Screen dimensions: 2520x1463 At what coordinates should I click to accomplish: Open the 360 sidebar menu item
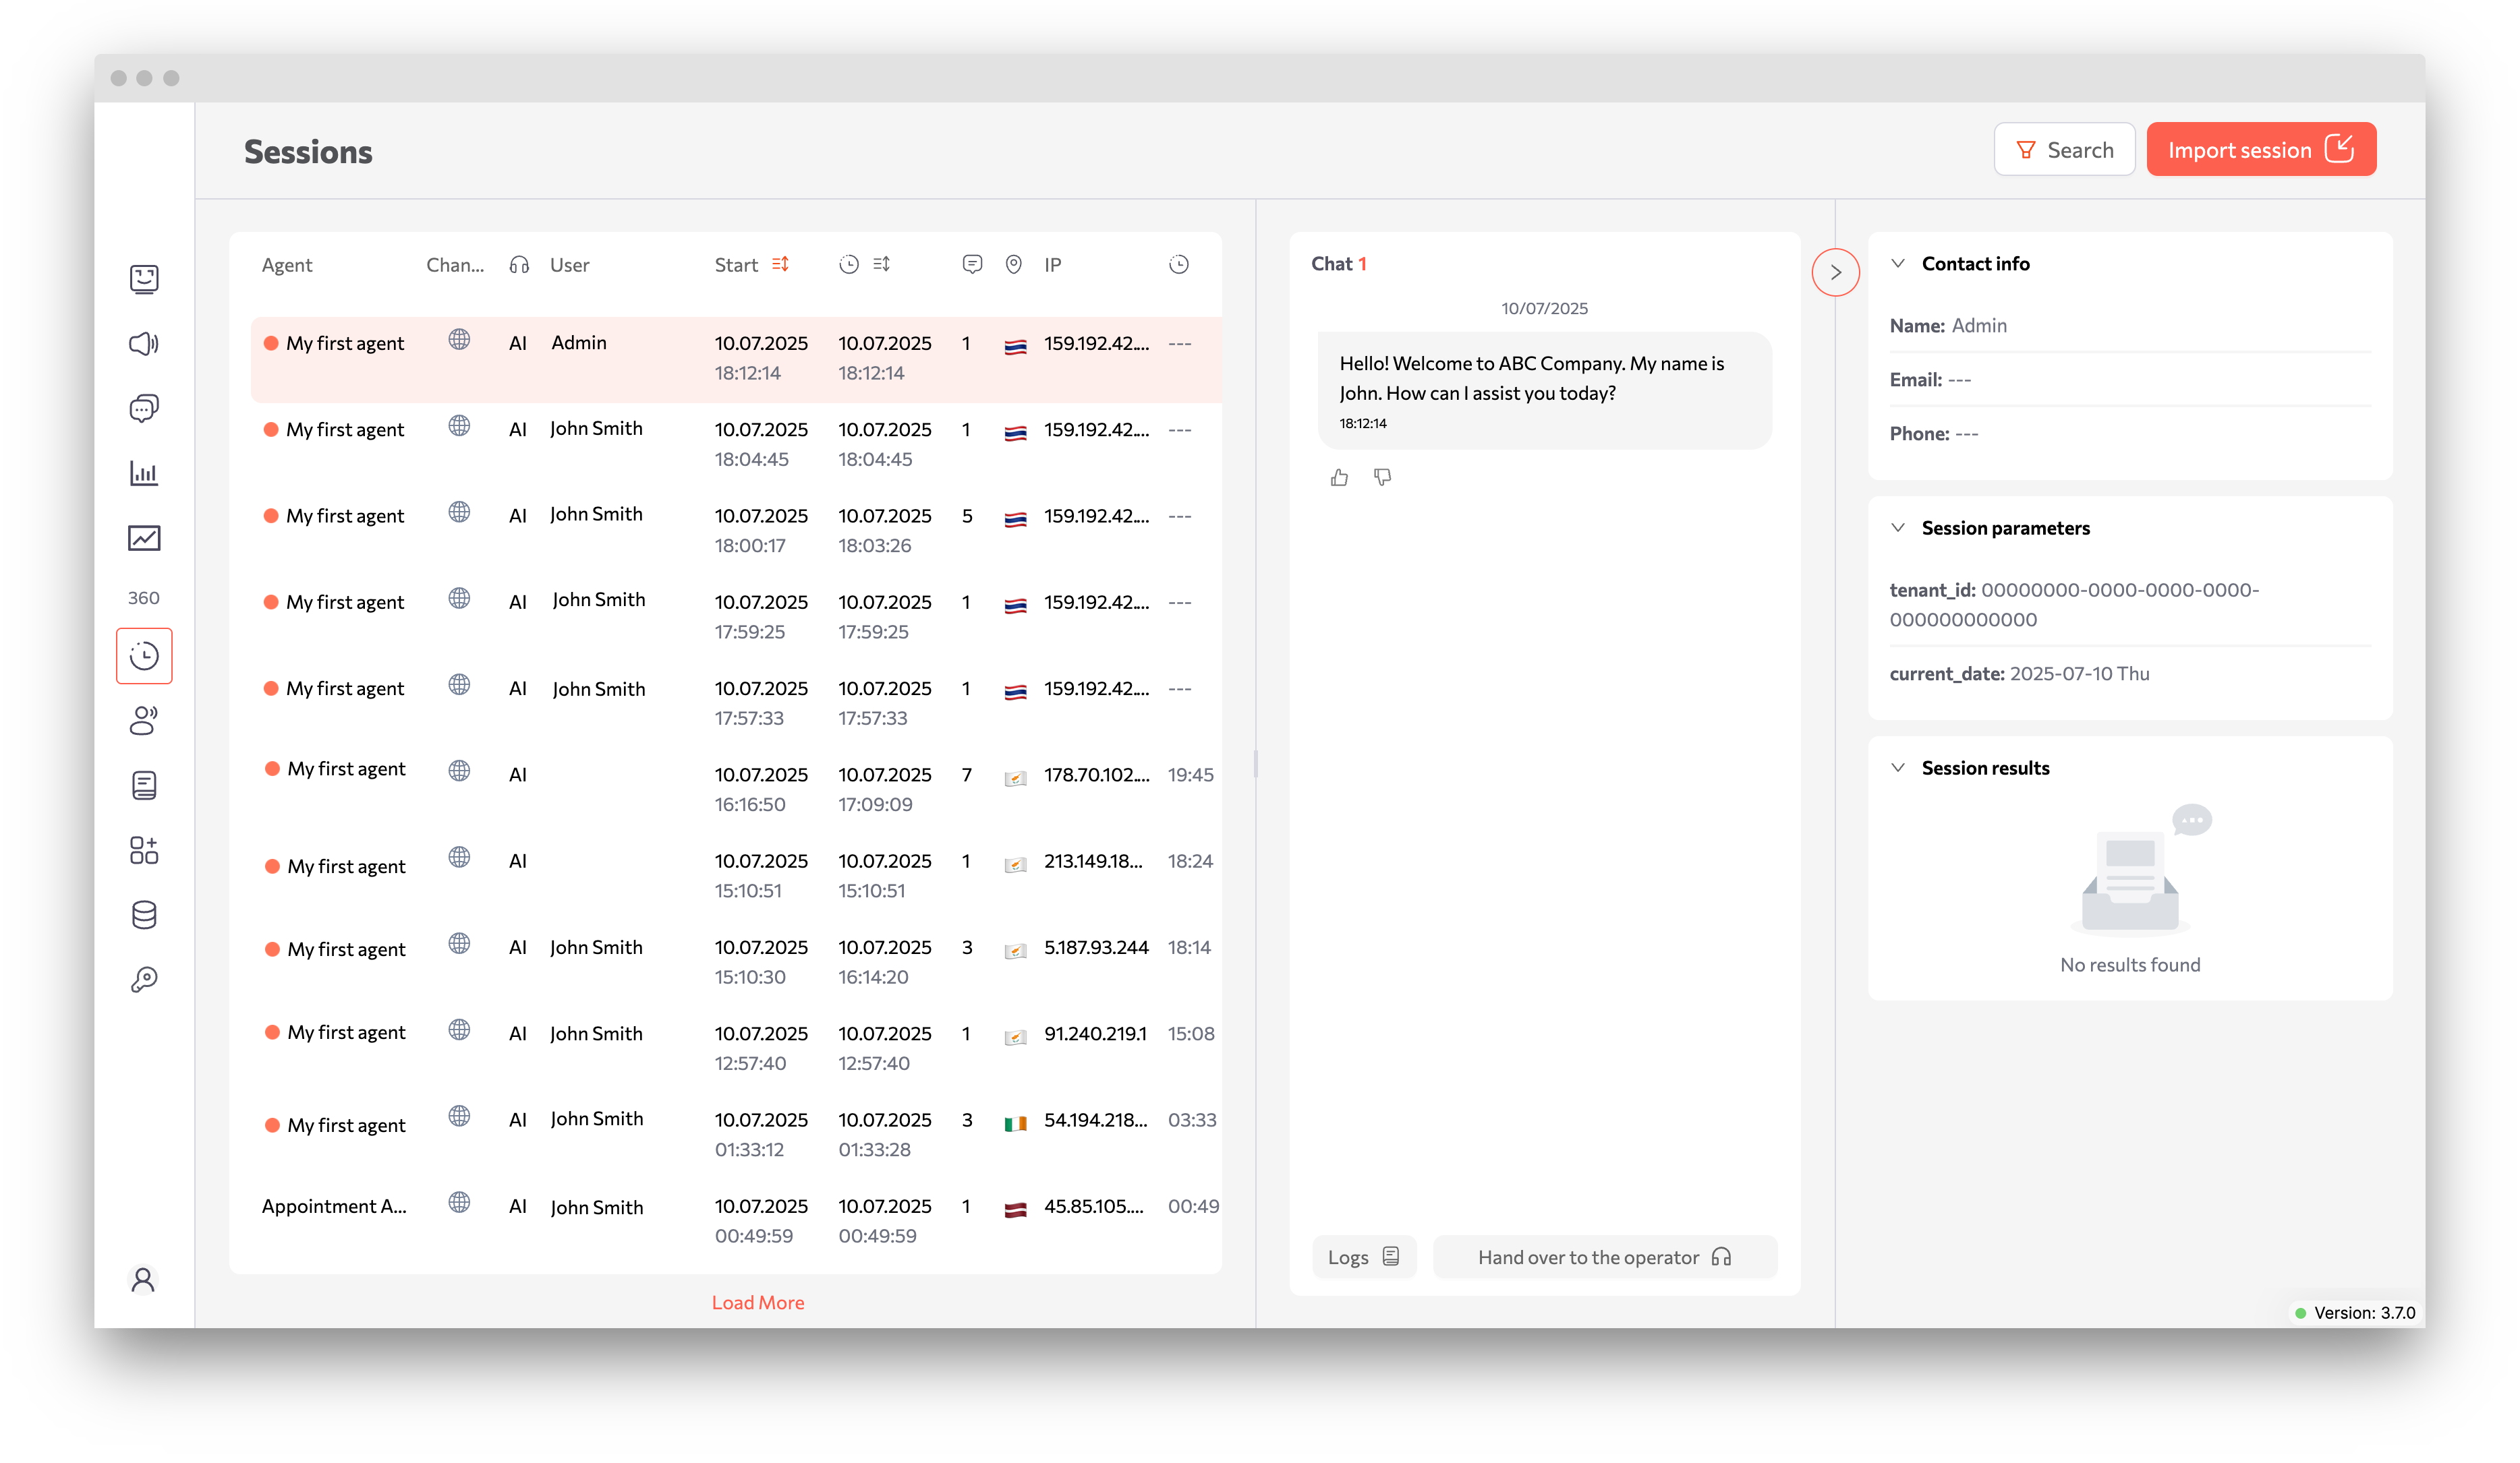coord(144,597)
